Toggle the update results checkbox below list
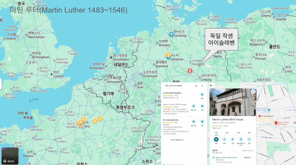Screen dimensions: 296x165 click(164, 164)
